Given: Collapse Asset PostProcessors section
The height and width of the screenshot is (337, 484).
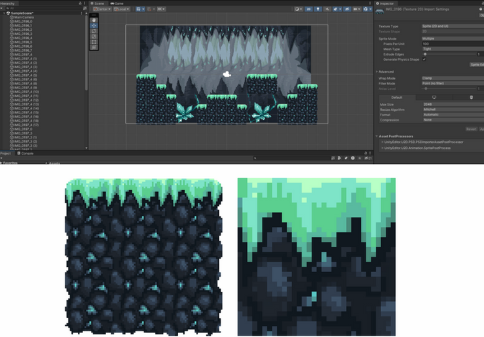Looking at the screenshot, I should [x=377, y=136].
